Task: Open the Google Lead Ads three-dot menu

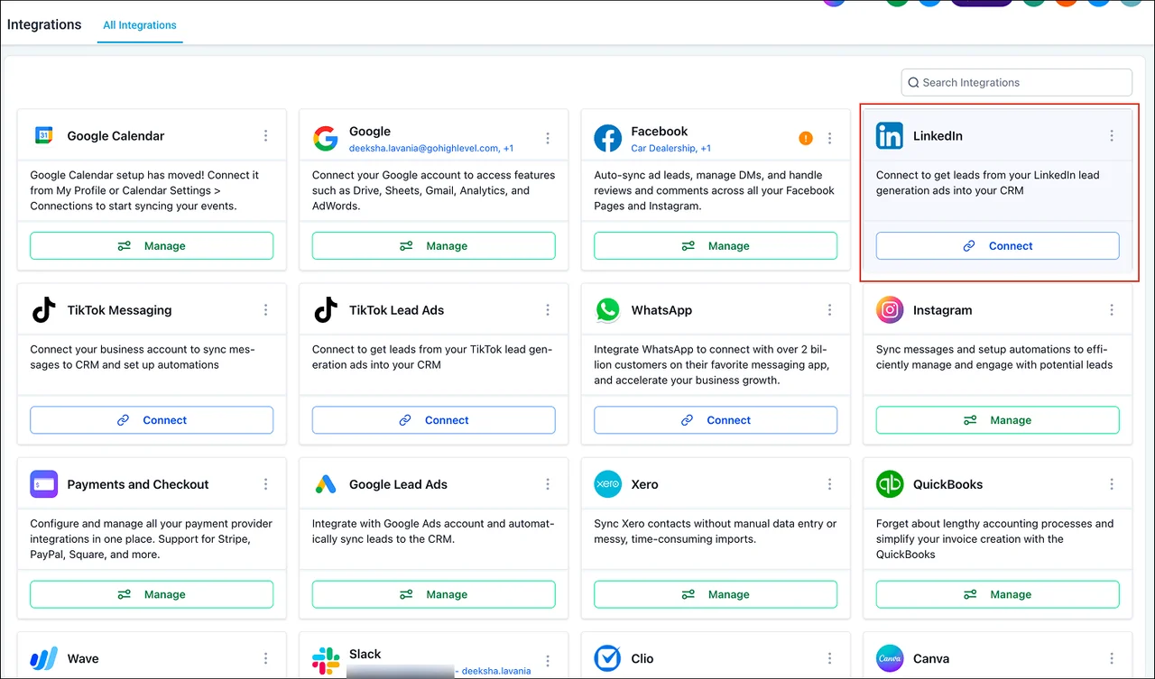Action: [548, 484]
